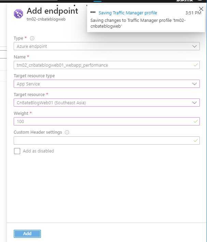Open the Target resource dropdown

point(107,103)
